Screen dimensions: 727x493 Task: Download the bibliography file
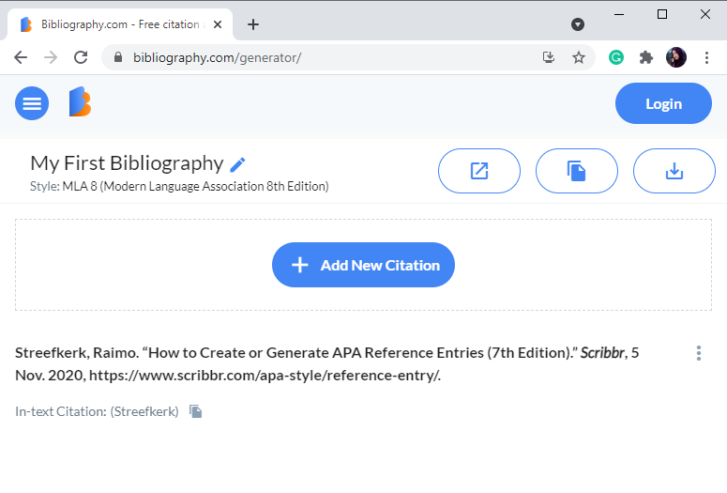(x=674, y=171)
